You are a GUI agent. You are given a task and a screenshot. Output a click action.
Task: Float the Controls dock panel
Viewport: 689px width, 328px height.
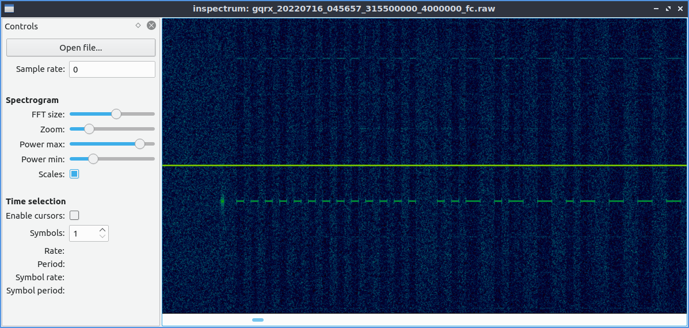click(138, 25)
